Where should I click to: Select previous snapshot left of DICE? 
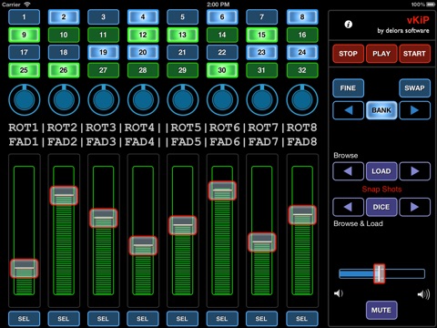click(x=348, y=207)
